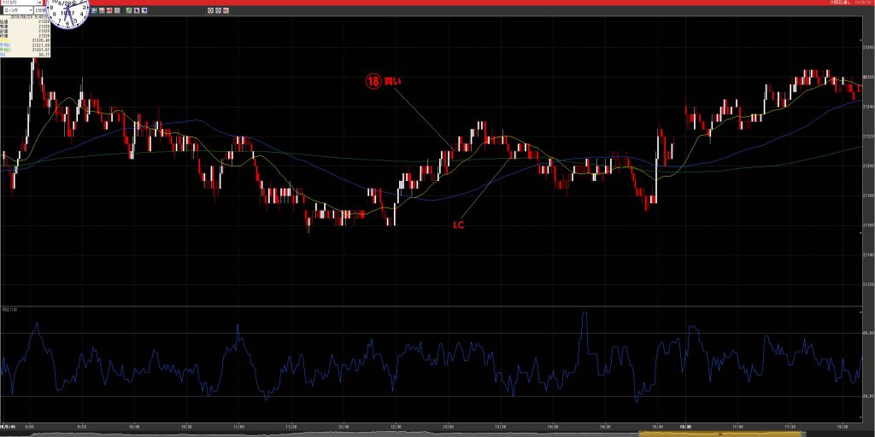The height and width of the screenshot is (437, 875).
Task: Click the yellow range selector in bottom navigator
Action: tap(719, 434)
